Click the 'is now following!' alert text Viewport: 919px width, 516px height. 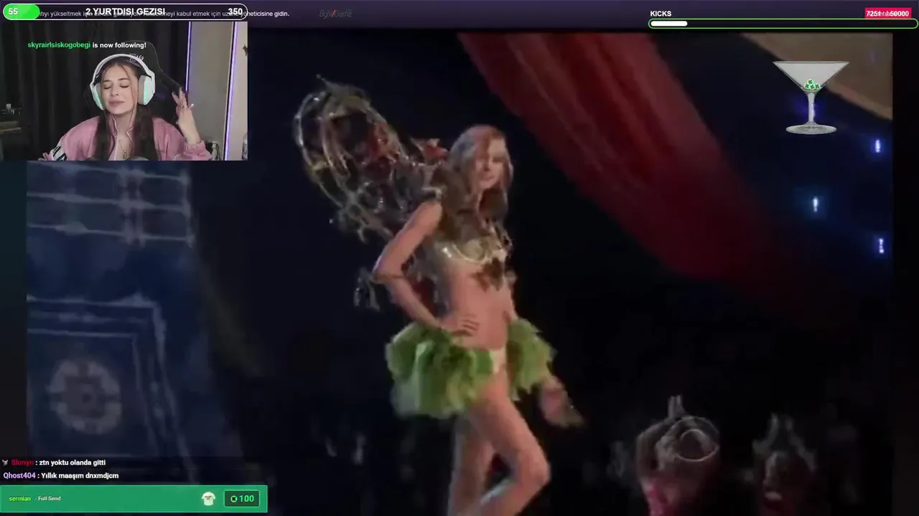tap(119, 45)
